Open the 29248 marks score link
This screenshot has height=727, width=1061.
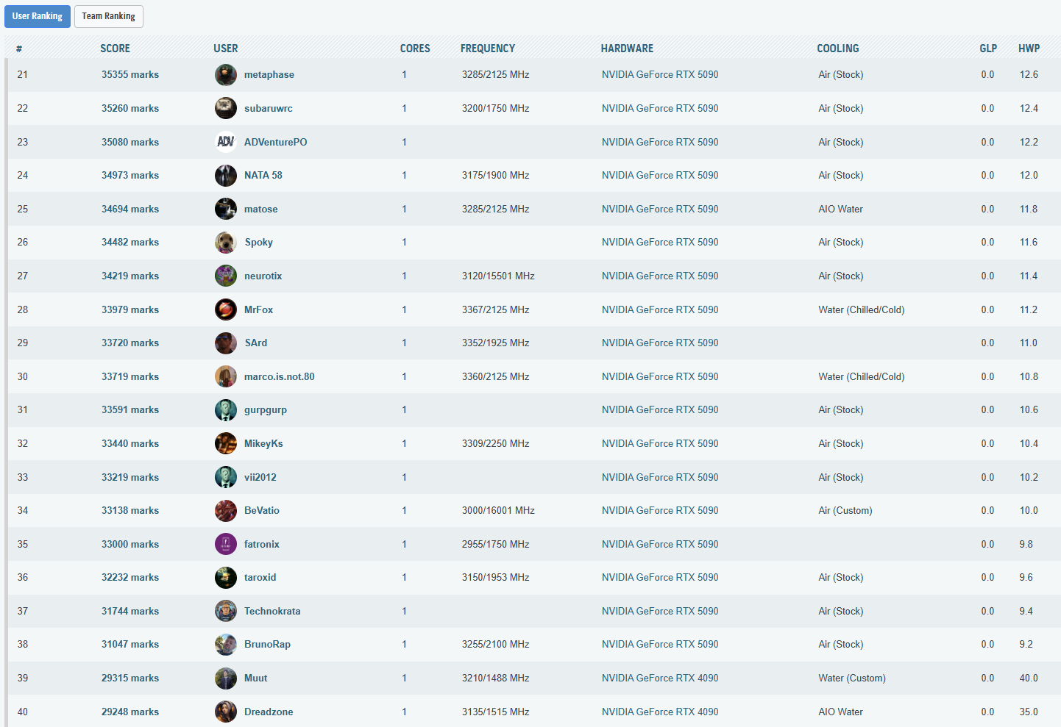(130, 712)
